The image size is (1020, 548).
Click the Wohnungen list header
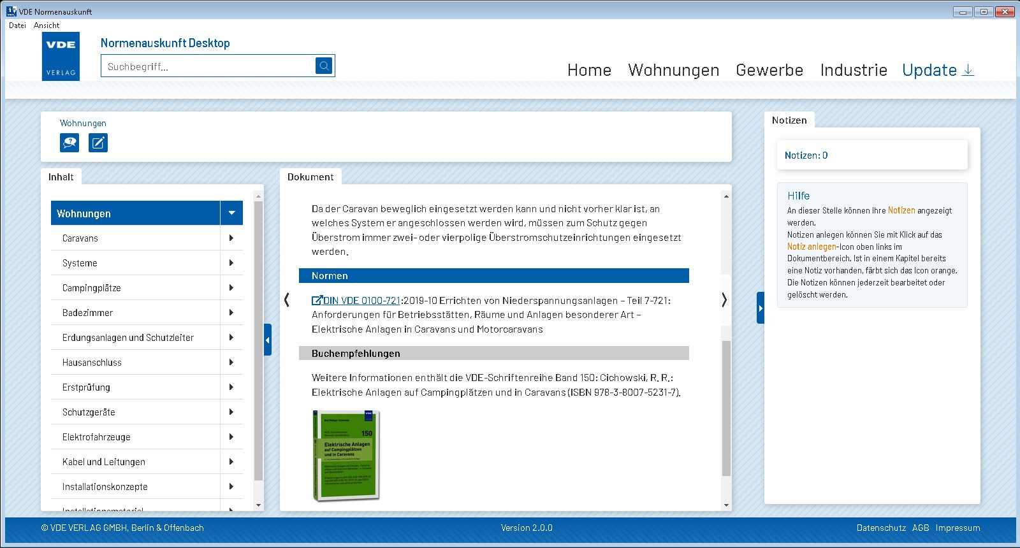point(136,213)
